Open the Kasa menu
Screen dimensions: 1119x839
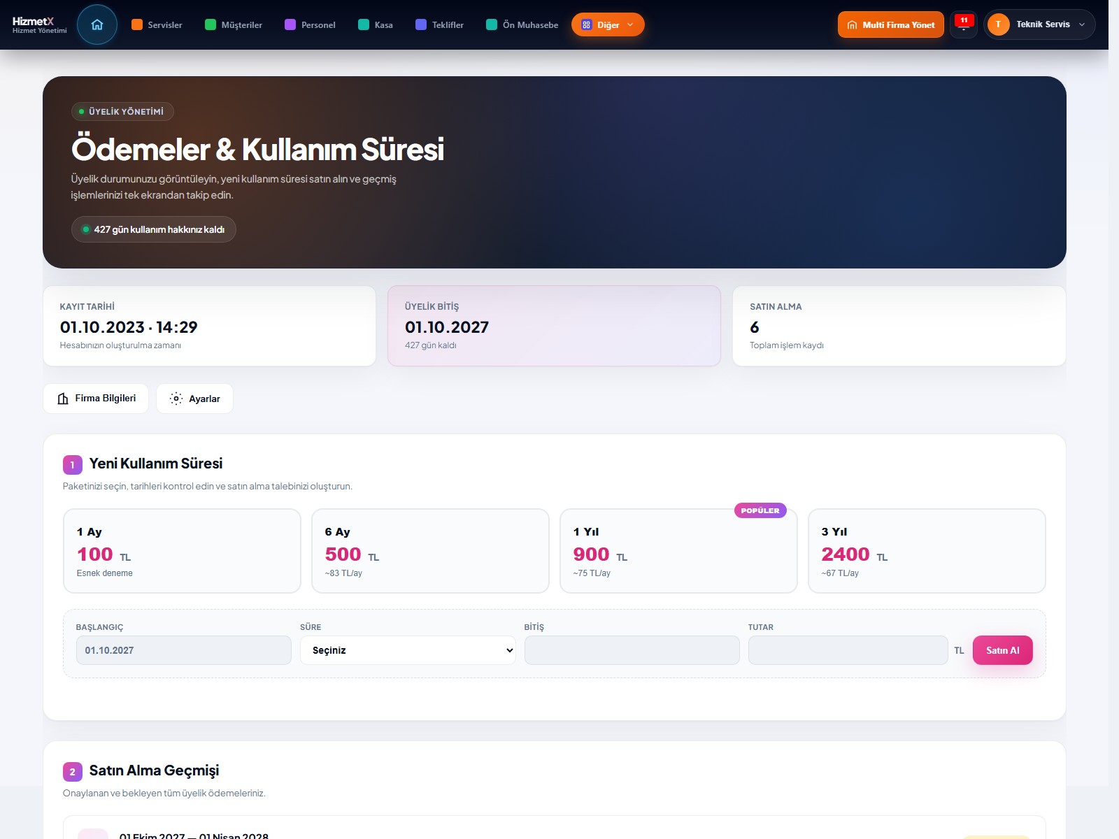point(376,24)
